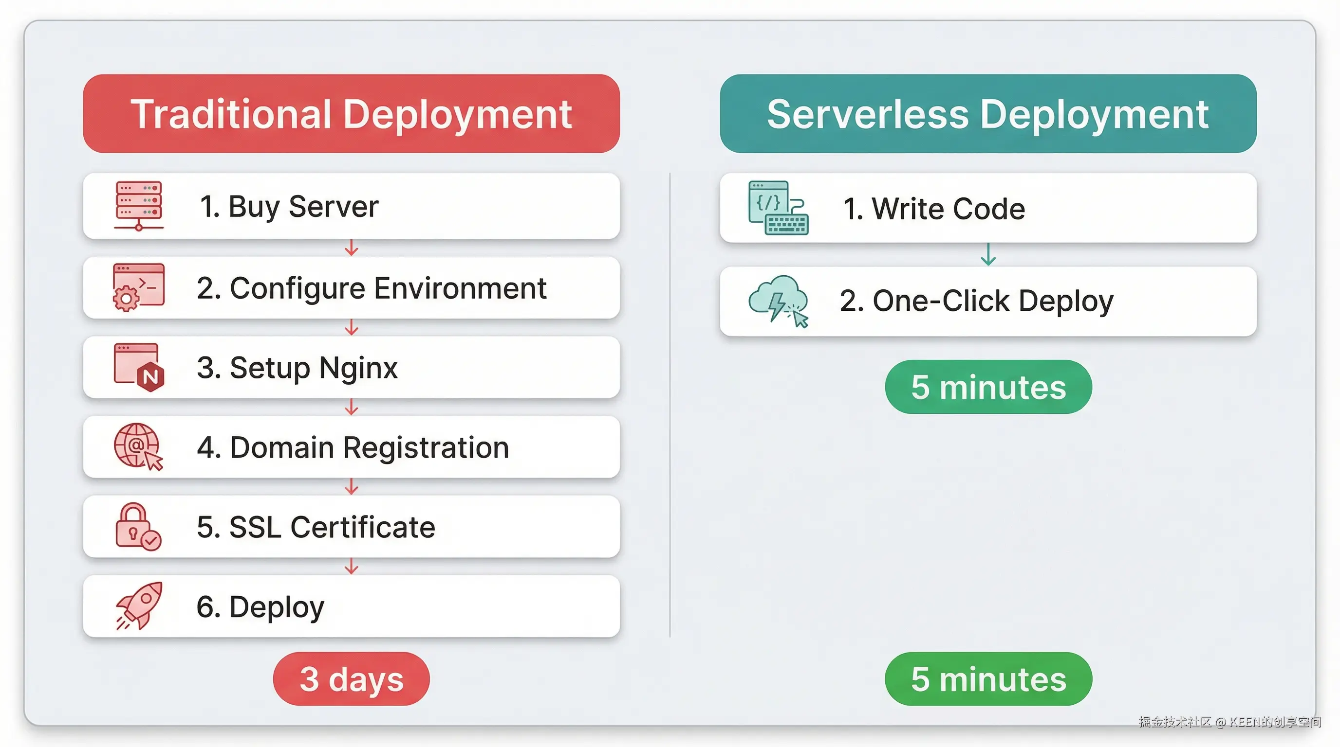Viewport: 1340px width, 747px height.
Task: Click the 5 minutes badge under One-Click Deploy
Action: coord(987,387)
